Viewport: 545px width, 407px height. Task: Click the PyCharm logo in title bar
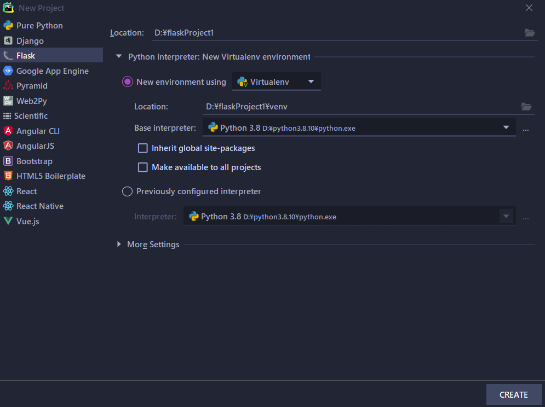(8, 8)
